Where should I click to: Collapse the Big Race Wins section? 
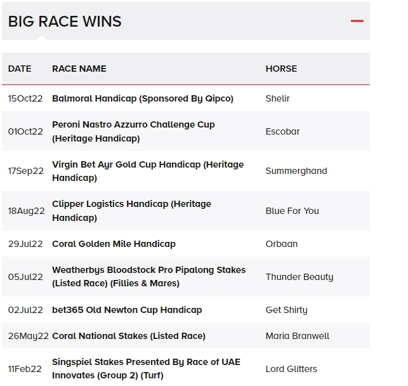[x=357, y=21]
